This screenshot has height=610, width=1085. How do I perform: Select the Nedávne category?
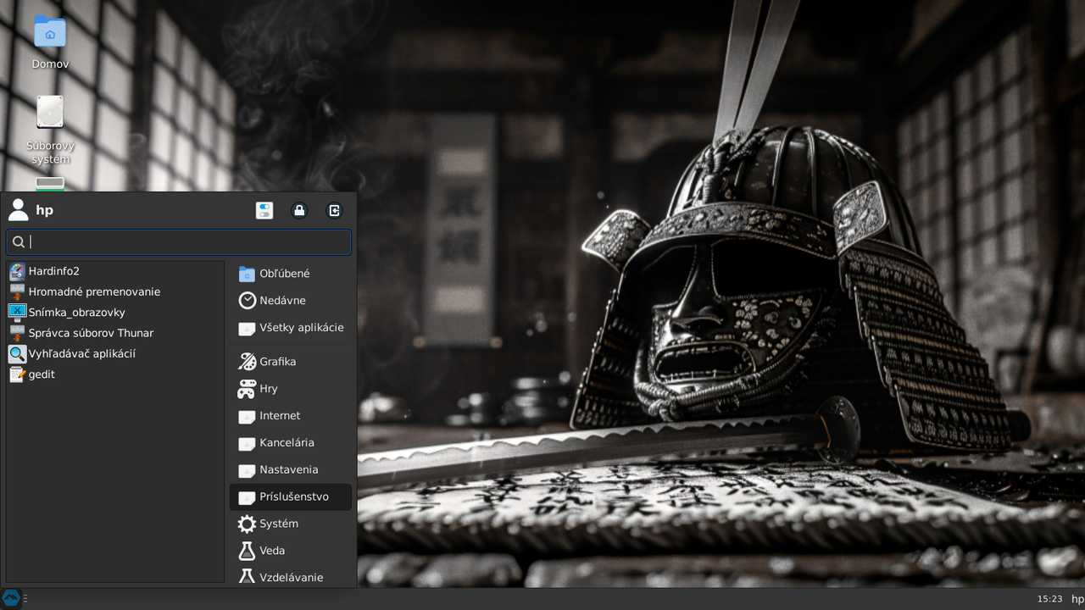point(291,301)
